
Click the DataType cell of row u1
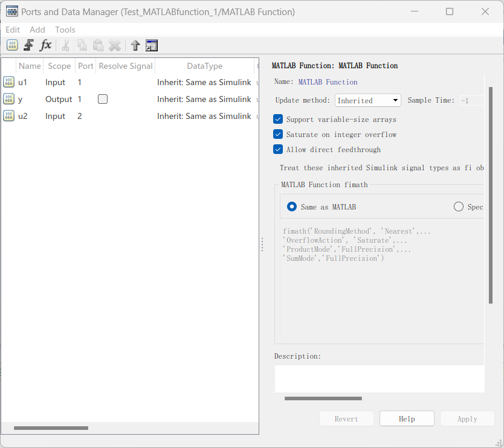pyautogui.click(x=204, y=82)
